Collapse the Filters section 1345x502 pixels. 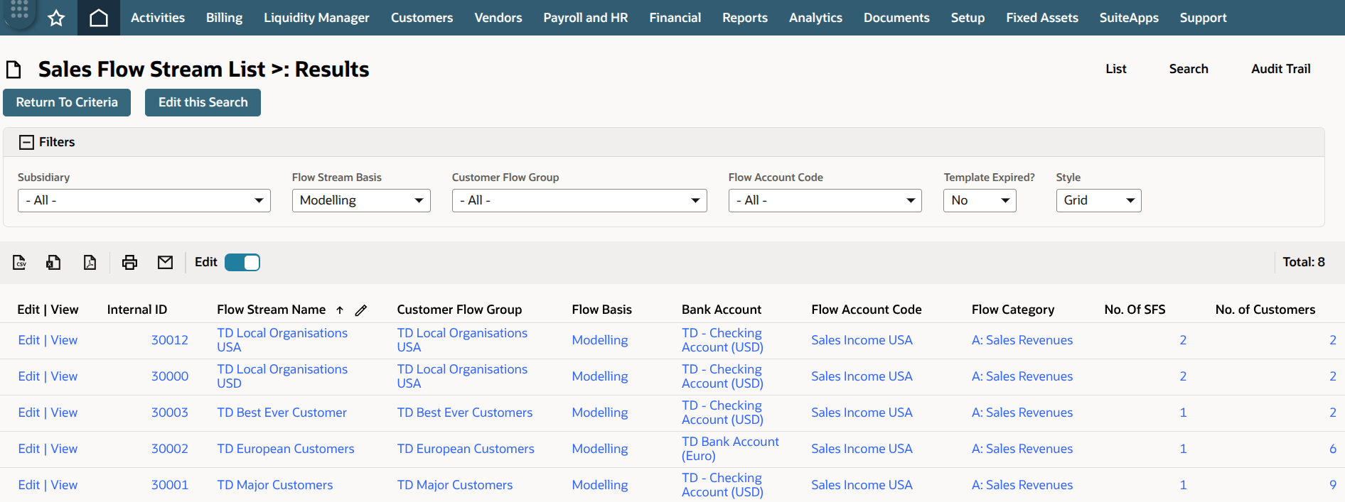point(26,142)
